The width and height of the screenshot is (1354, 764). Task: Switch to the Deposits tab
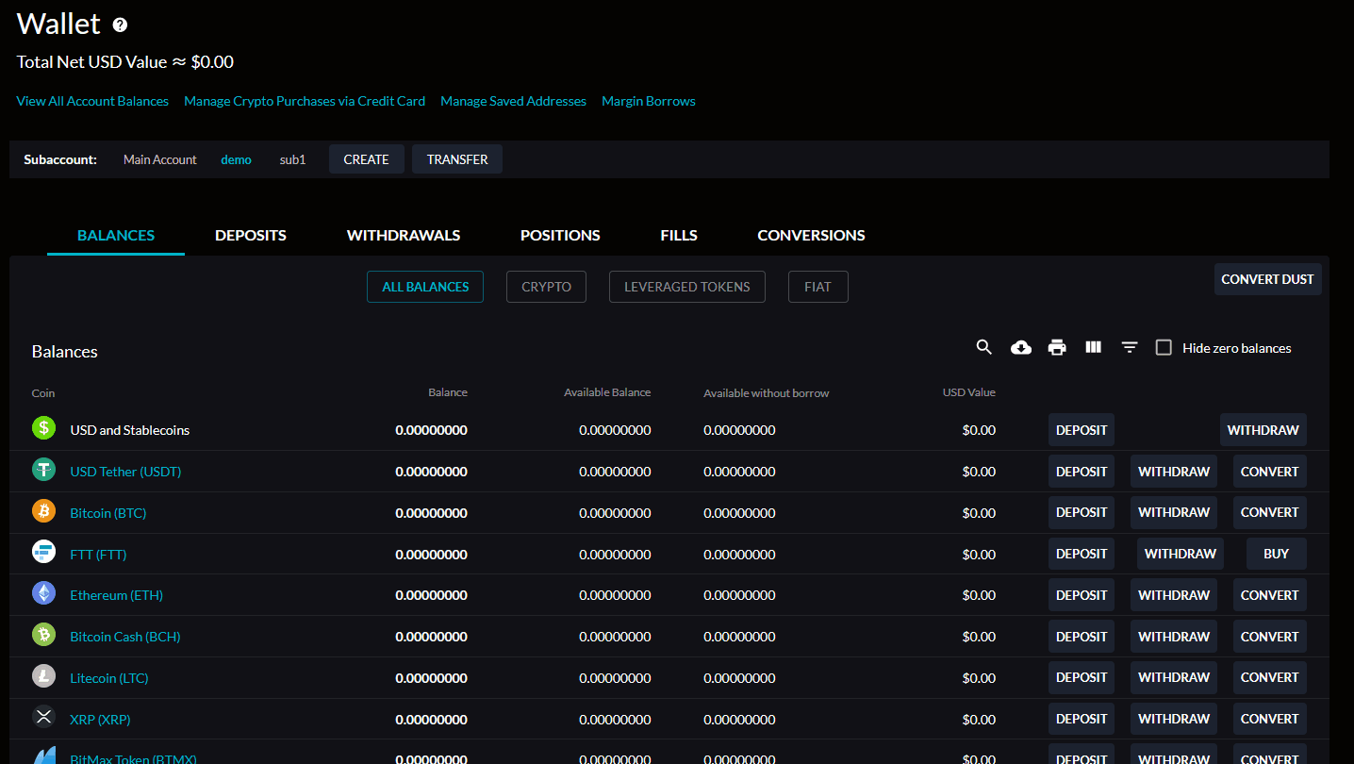[251, 236]
